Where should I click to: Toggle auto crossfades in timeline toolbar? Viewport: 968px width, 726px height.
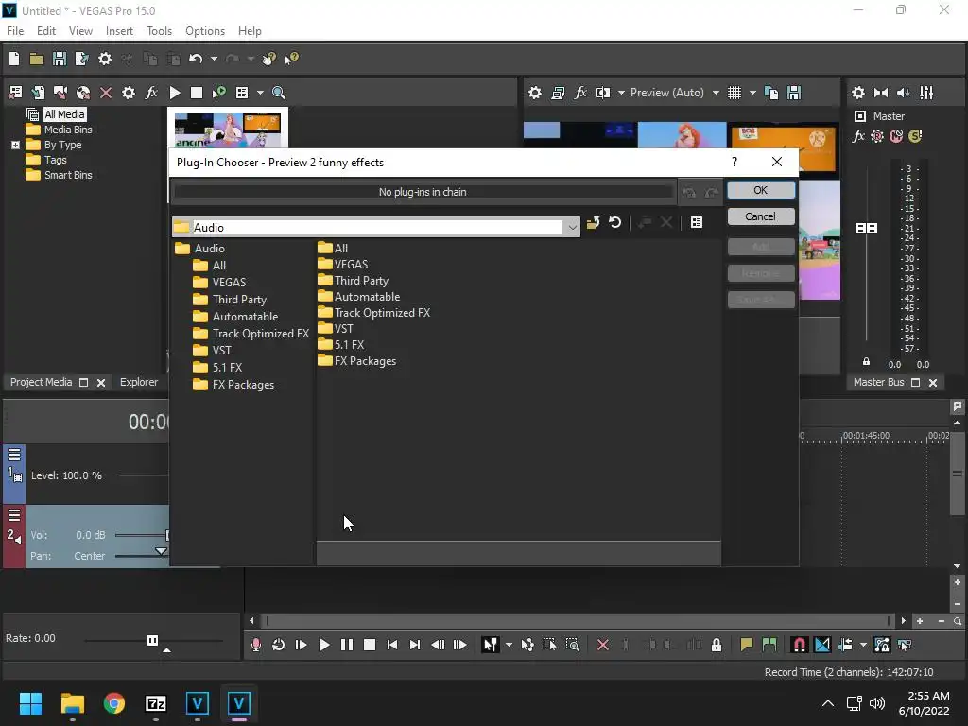click(822, 645)
